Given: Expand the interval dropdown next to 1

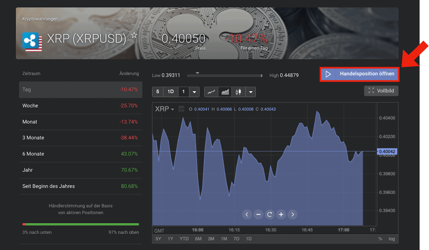Looking at the screenshot, I should coord(194,92).
